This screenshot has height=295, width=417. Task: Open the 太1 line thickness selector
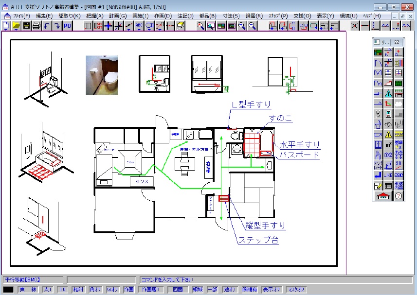click(x=47, y=290)
